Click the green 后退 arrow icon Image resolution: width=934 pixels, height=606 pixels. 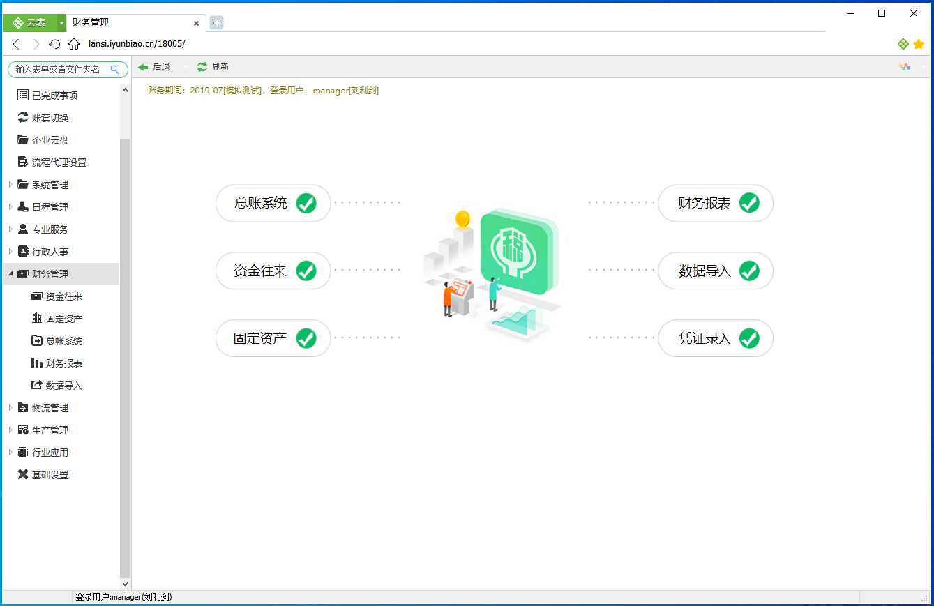[x=143, y=67]
